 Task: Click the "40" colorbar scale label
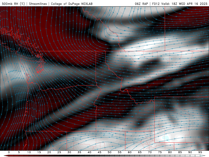tap(89, 152)
